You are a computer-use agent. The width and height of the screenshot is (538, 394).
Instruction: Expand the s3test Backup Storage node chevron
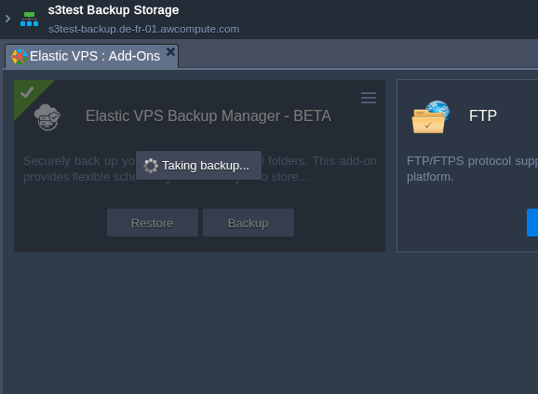point(7,19)
